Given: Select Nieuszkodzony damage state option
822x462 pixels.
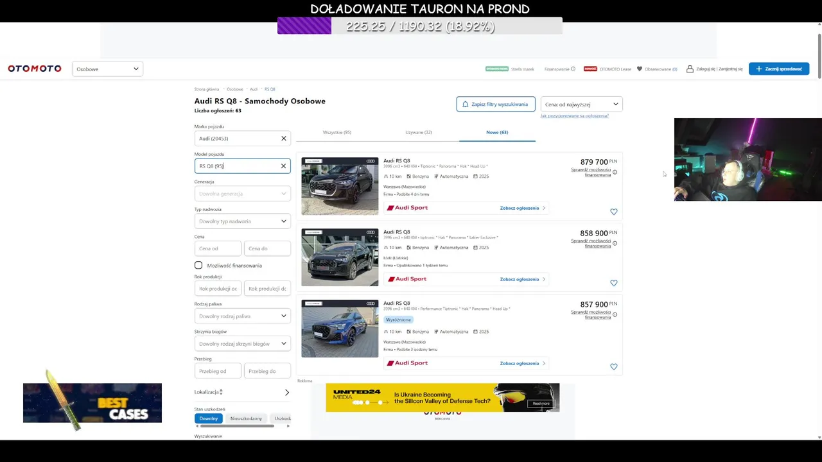Looking at the screenshot, I should [246, 418].
